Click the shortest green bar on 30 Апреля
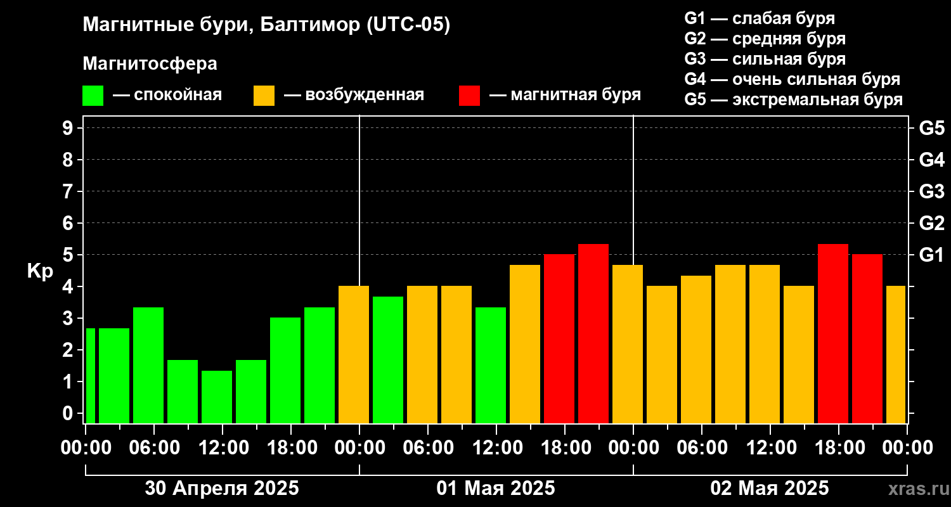This screenshot has width=951, height=507. click(x=217, y=397)
